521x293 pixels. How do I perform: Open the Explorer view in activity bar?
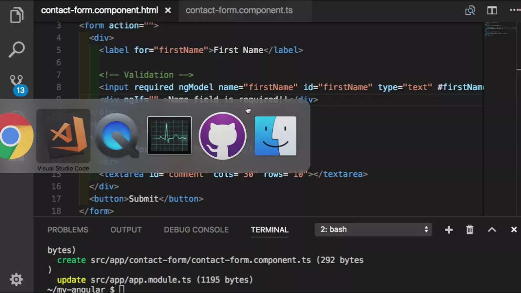(x=17, y=15)
